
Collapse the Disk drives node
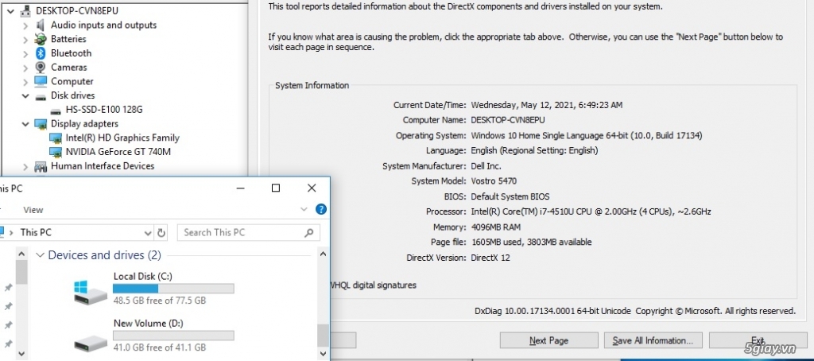(x=25, y=95)
